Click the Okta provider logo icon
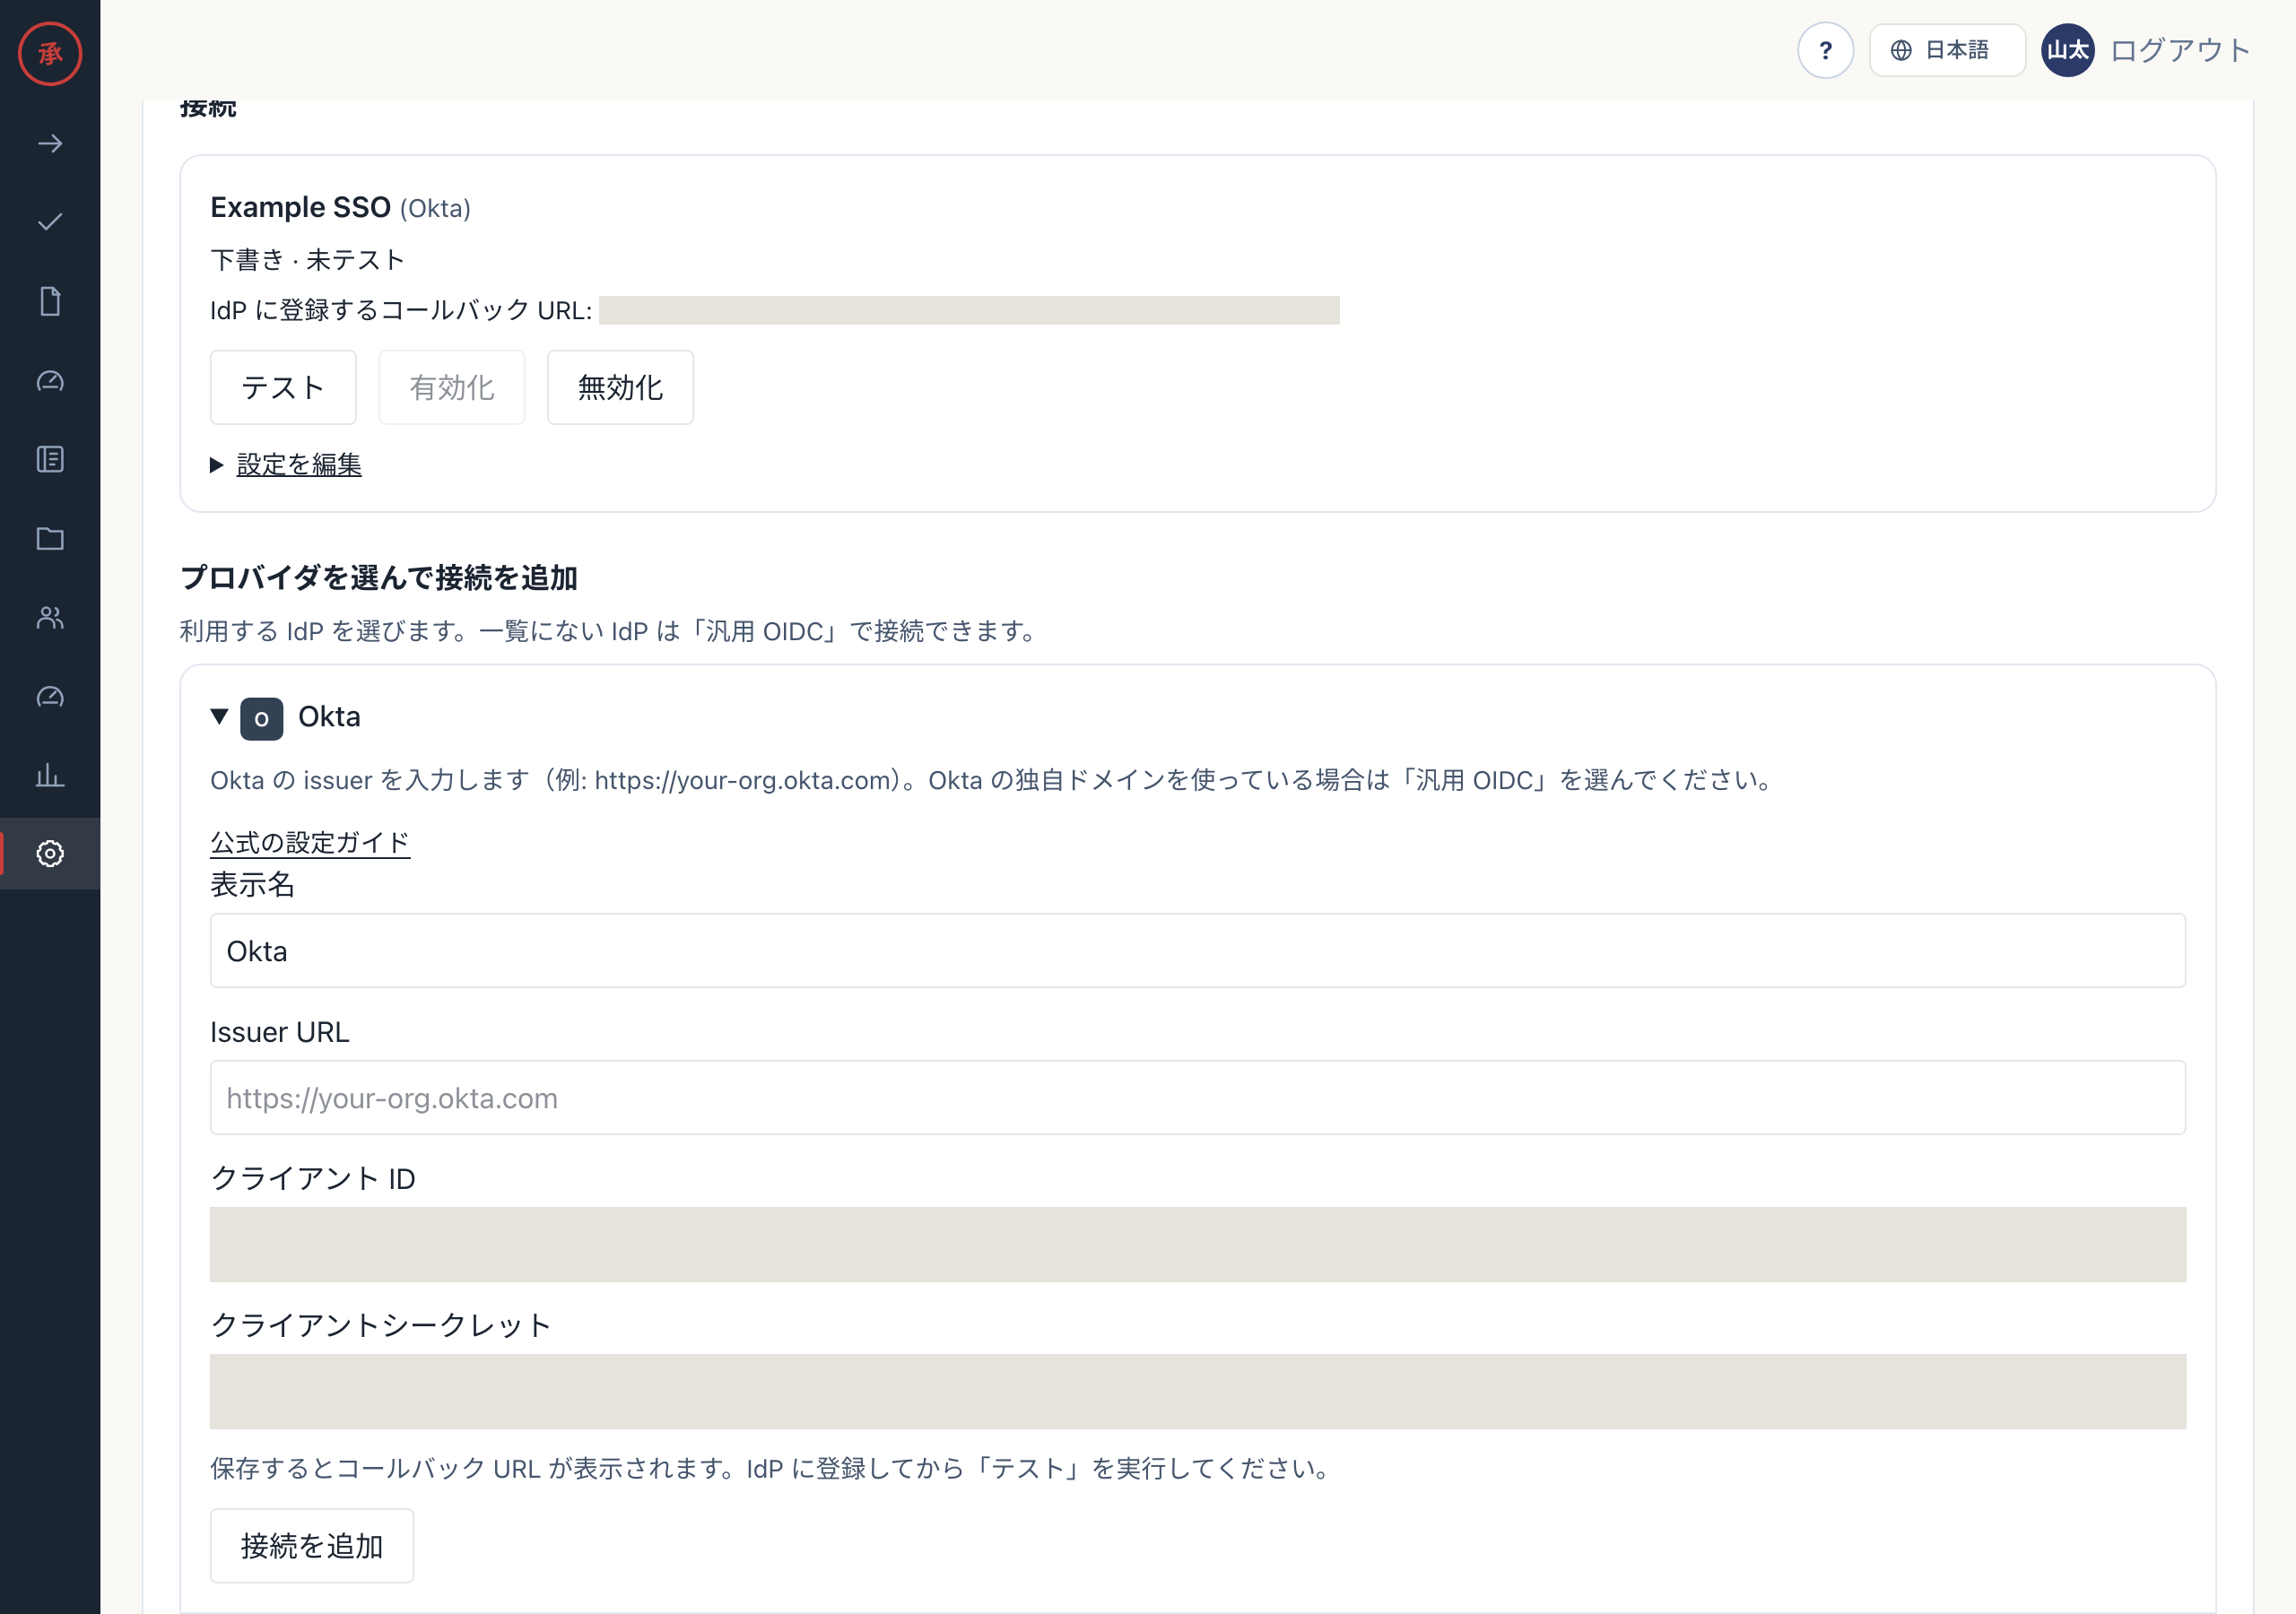 [x=262, y=718]
